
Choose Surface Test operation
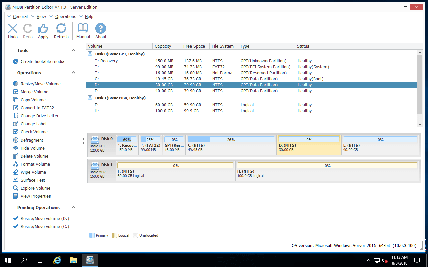[29, 180]
